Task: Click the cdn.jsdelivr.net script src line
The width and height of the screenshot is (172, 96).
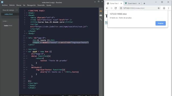Action: 59,27
